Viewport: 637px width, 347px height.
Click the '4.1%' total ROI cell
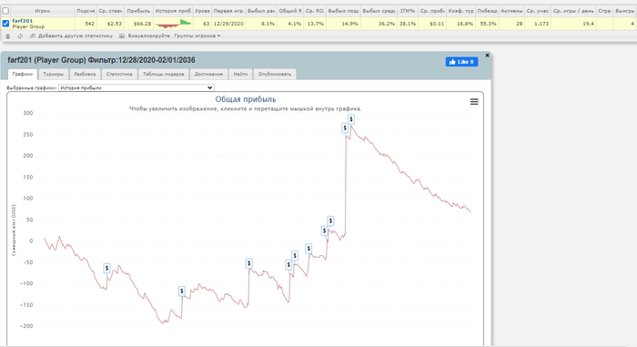(295, 24)
